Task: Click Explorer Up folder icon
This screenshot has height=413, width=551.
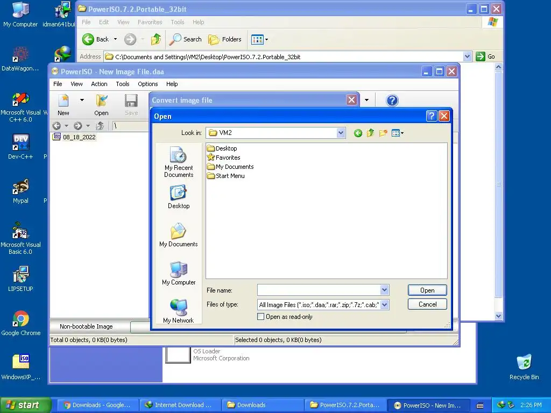Action: pyautogui.click(x=156, y=39)
